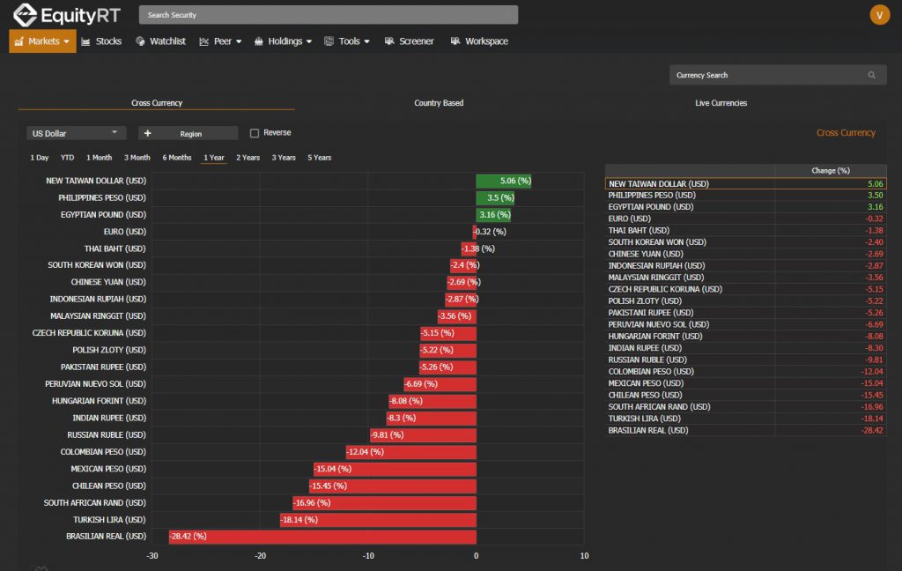Select Hungarian Forint (USD) in table
The height and width of the screenshot is (571, 902).
tap(745, 336)
